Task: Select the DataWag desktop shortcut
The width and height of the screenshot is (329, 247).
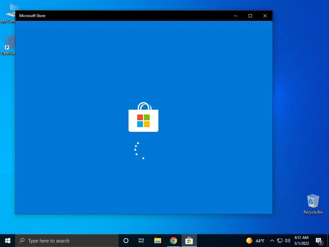Action: [x=8, y=45]
